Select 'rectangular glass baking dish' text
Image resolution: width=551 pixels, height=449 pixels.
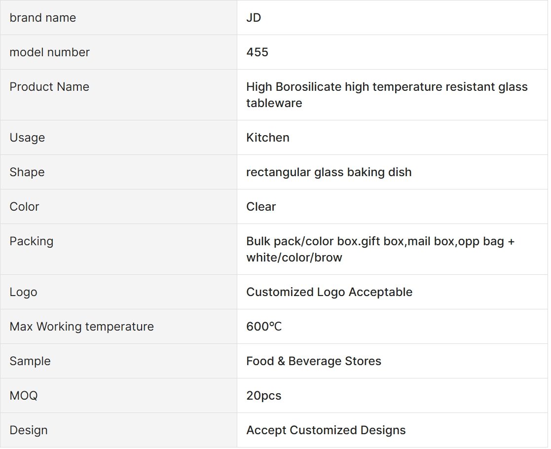pyautogui.click(x=329, y=172)
